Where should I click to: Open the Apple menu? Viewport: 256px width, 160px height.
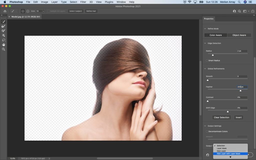click(x=5, y=2)
